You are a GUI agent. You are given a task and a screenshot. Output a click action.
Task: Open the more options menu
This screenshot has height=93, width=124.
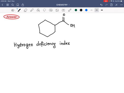pyautogui.click(x=121, y=5)
